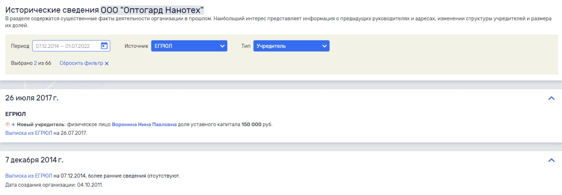Click the orange warning icon before Новый учредитель
The width and height of the screenshot is (562, 195).
(7, 124)
